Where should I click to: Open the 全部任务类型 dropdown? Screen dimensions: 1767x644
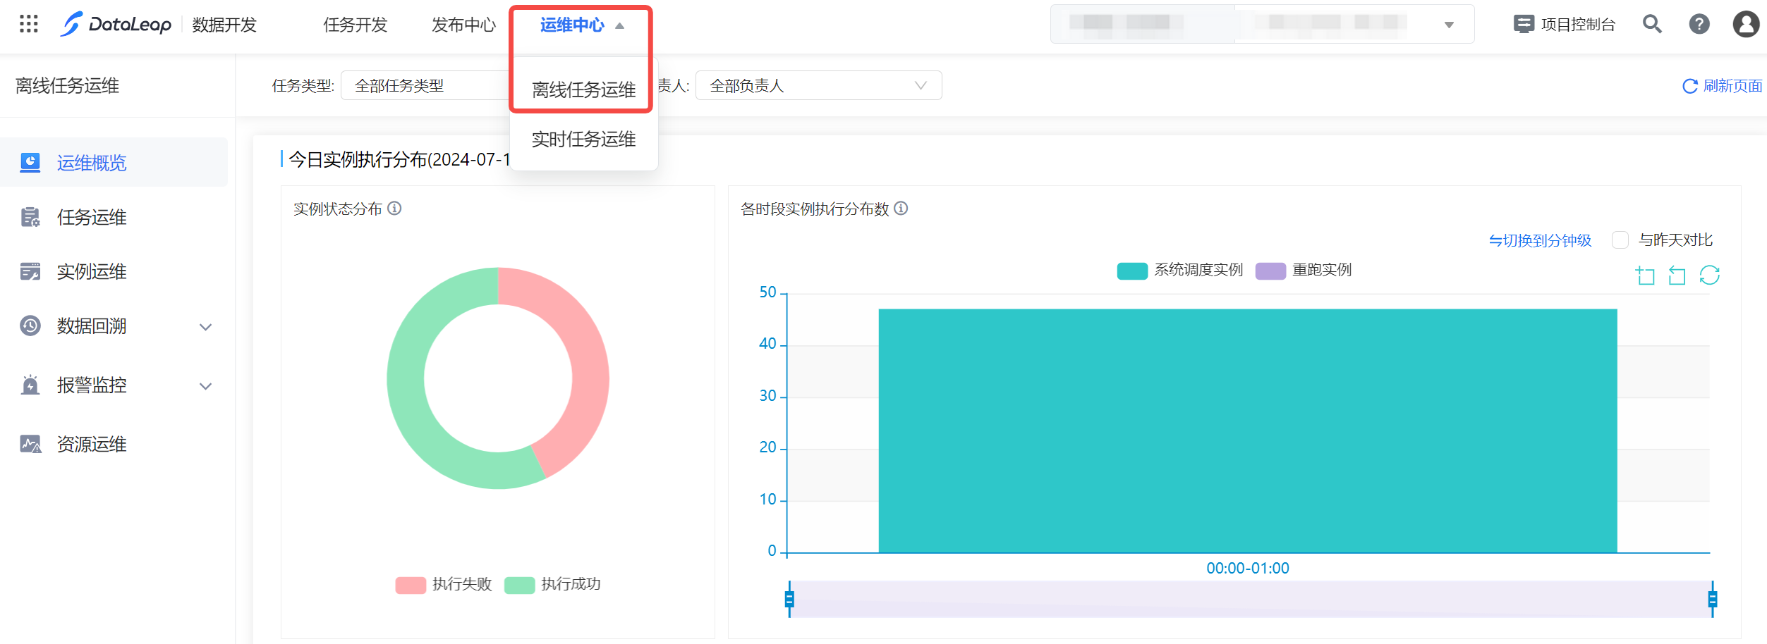[x=426, y=85]
